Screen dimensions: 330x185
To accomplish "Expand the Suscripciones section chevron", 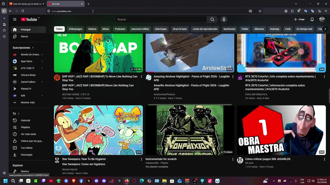I will tap(33, 48).
